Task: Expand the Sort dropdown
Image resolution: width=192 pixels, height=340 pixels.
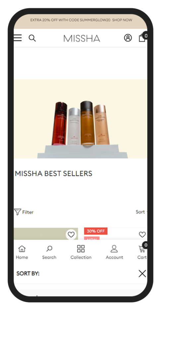Action: tap(141, 212)
